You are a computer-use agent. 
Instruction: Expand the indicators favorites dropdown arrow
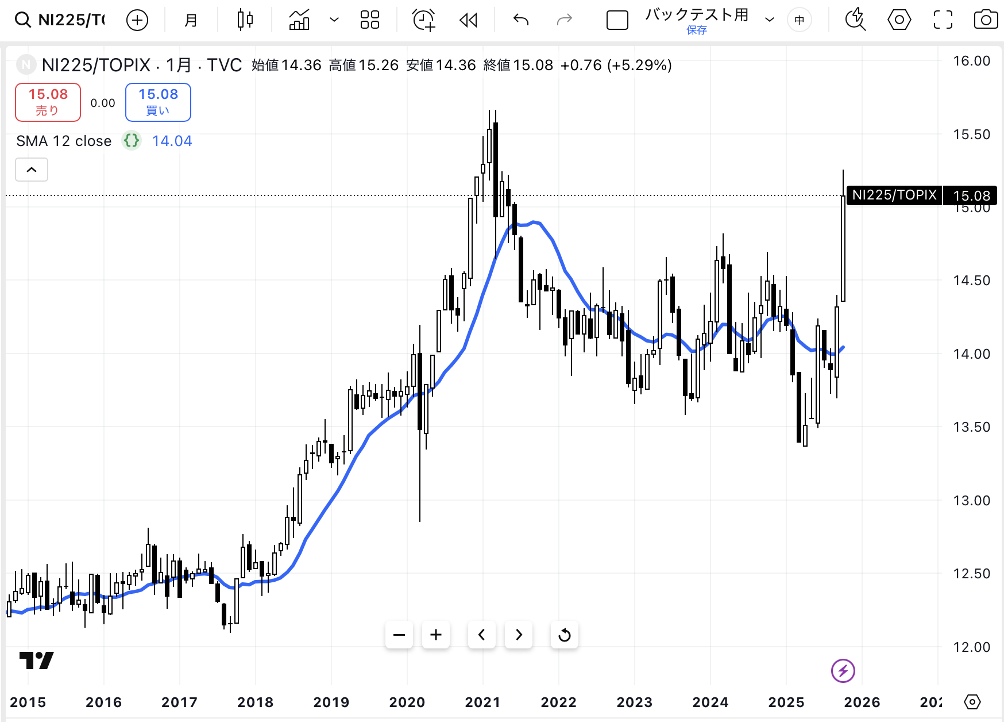pos(334,20)
